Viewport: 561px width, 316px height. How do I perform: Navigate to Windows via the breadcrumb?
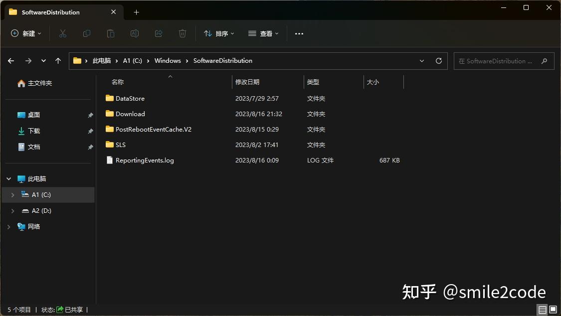(168, 61)
